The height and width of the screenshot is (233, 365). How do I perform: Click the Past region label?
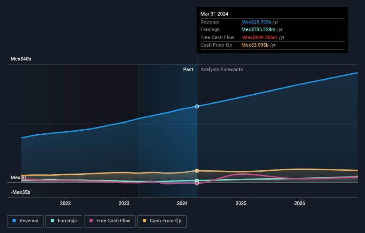click(x=188, y=69)
